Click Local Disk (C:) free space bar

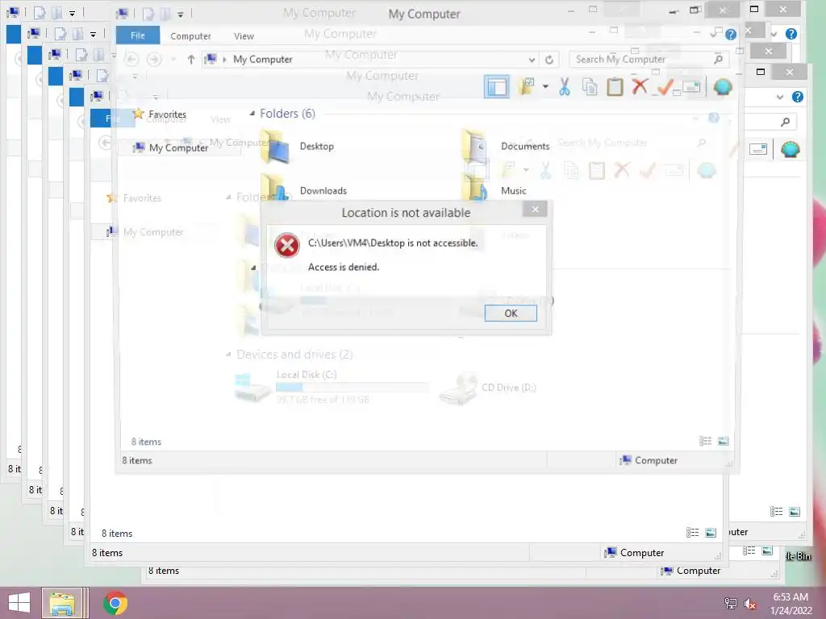352,388
